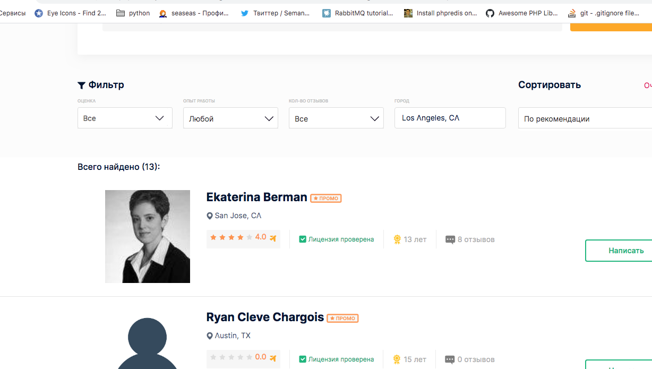Expand the Опыт работы dropdown showing Любой
The image size is (652, 369).
230,118
